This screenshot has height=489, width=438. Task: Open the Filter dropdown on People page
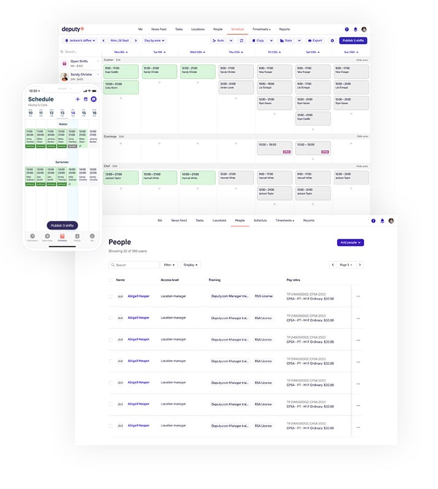pos(169,265)
